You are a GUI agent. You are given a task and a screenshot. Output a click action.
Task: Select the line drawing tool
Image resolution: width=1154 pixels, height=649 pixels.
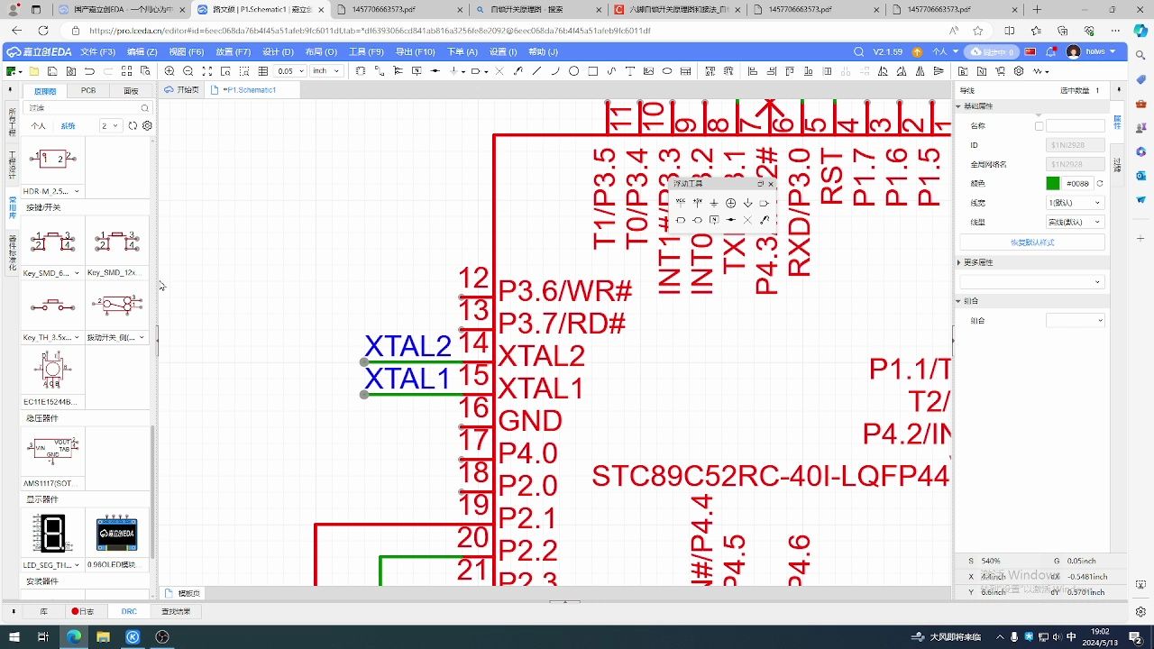click(x=536, y=70)
